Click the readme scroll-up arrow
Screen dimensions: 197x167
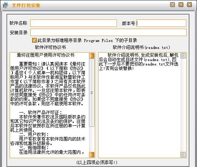click(x=183, y=56)
